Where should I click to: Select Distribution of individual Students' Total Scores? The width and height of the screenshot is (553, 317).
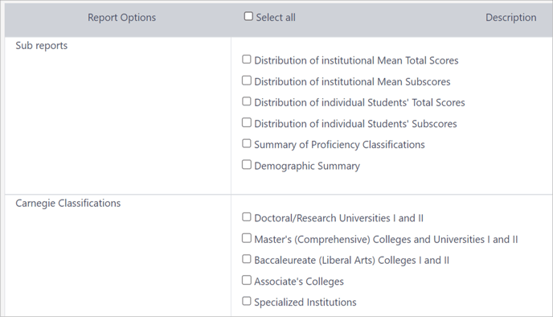[247, 101]
